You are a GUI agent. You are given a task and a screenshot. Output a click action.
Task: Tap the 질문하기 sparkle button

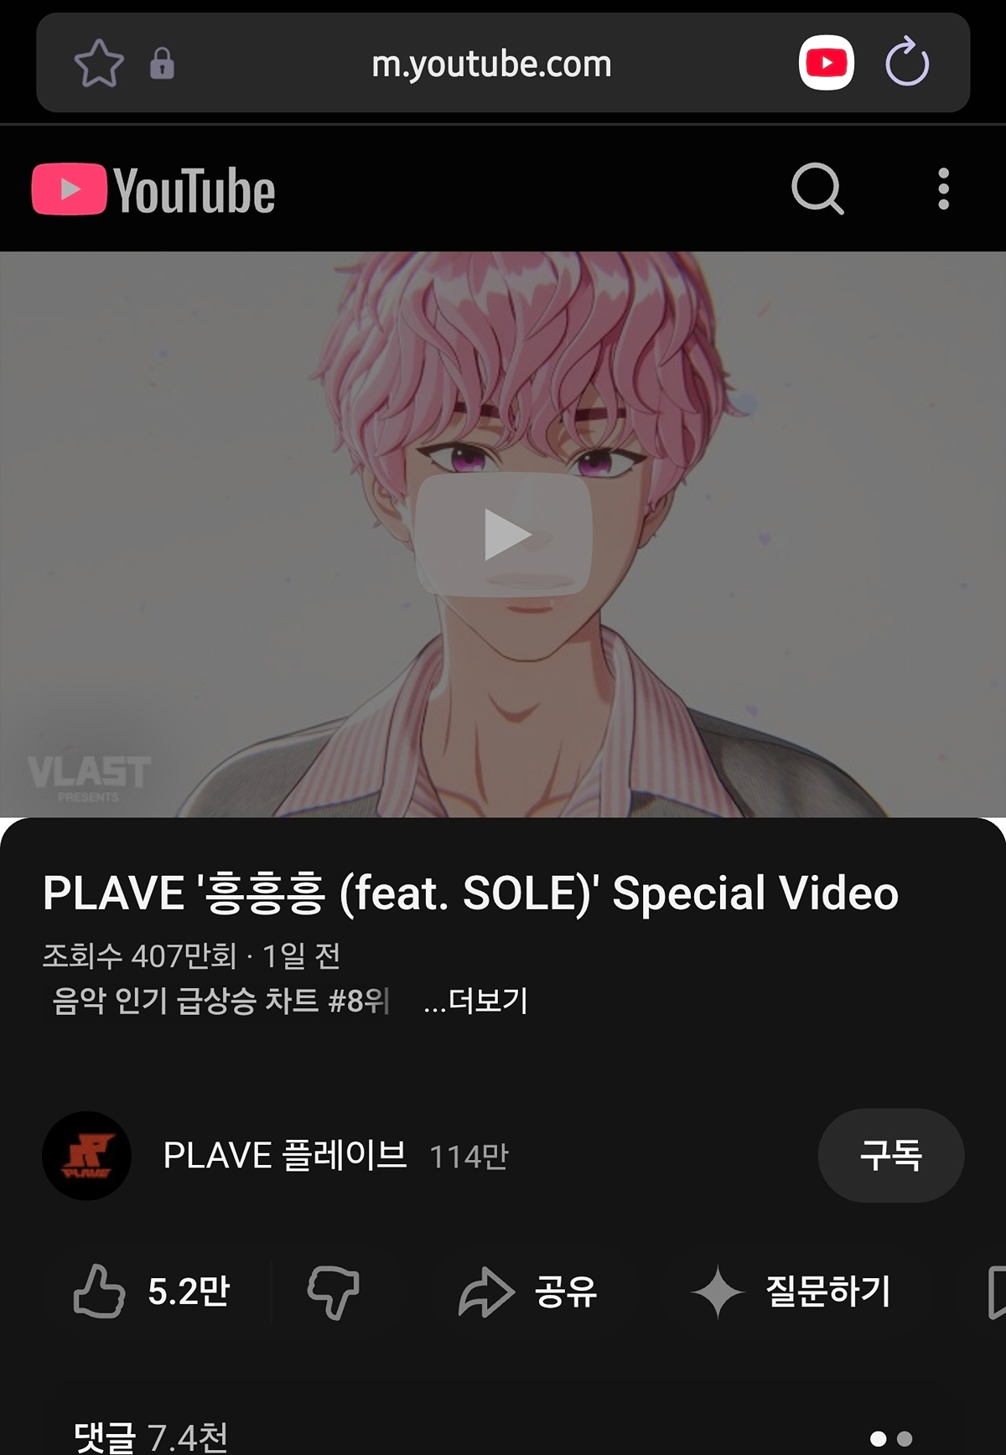coord(790,1292)
